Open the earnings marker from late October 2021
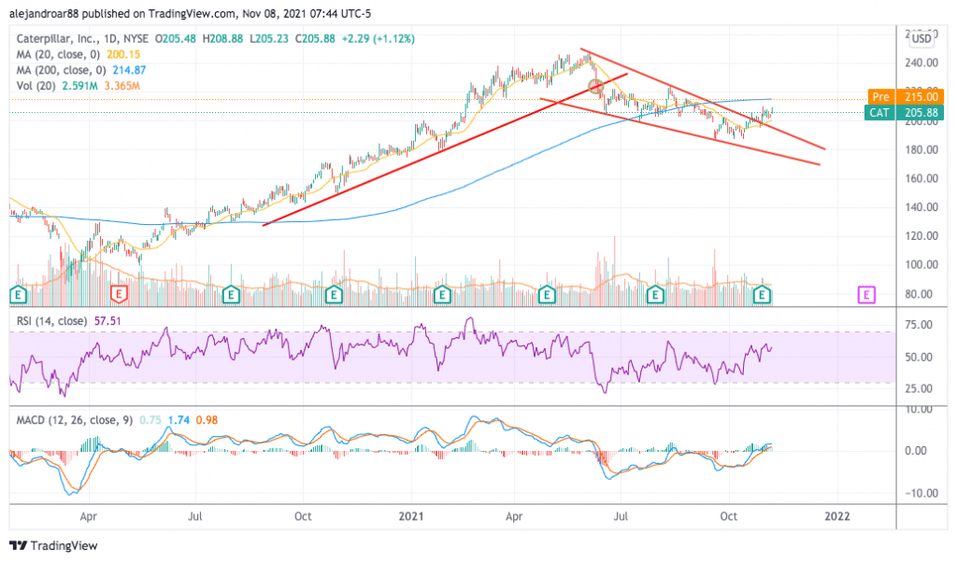957x562 pixels. pyautogui.click(x=762, y=295)
